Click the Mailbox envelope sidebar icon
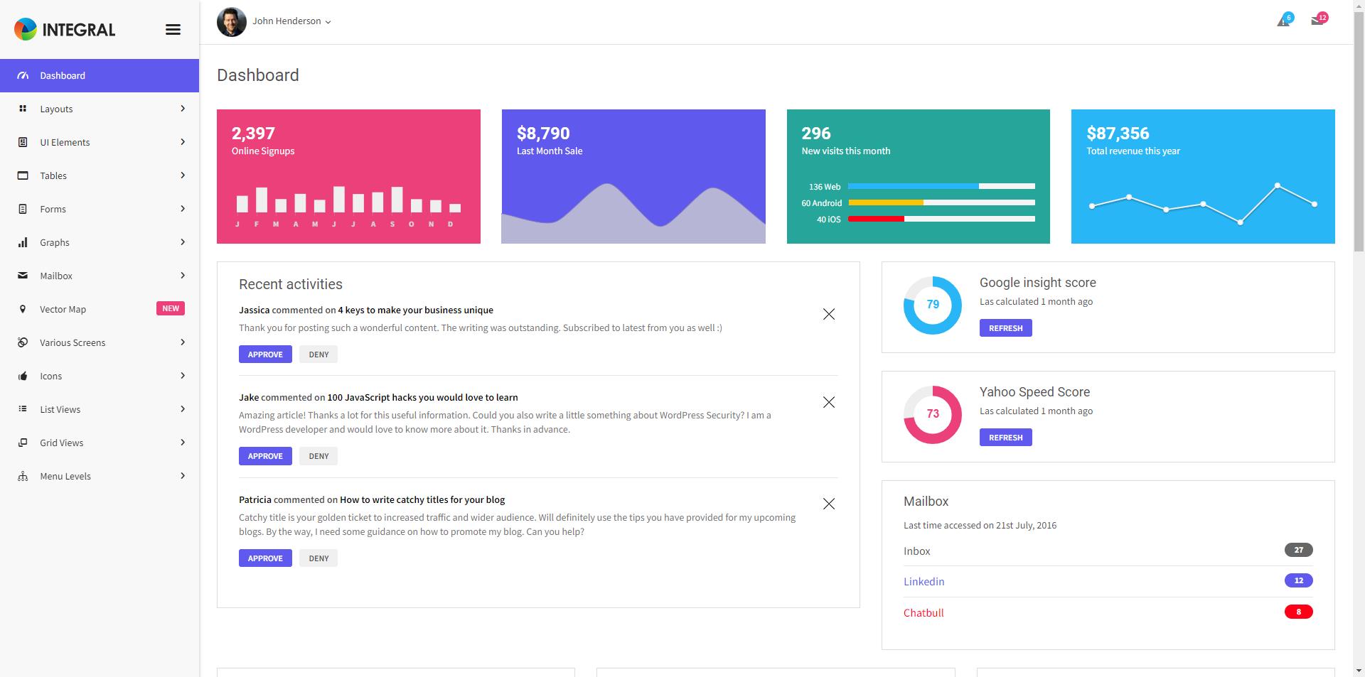Viewport: 1365px width, 677px height. click(23, 276)
